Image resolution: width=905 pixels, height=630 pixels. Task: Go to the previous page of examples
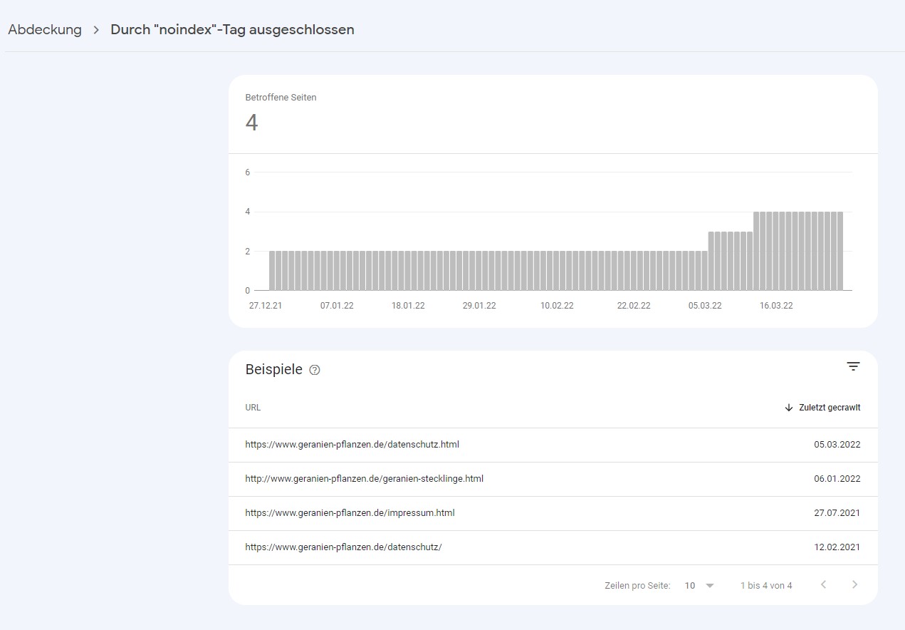[x=823, y=585]
